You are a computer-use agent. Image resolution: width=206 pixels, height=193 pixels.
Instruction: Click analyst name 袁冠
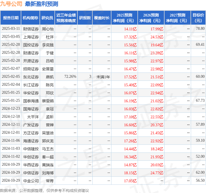(50, 109)
